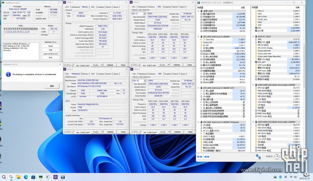Viewport: 313px width, 181px height.
Task: Select CPU tab in CPU-Z Mainboard window
Action: (67, 74)
